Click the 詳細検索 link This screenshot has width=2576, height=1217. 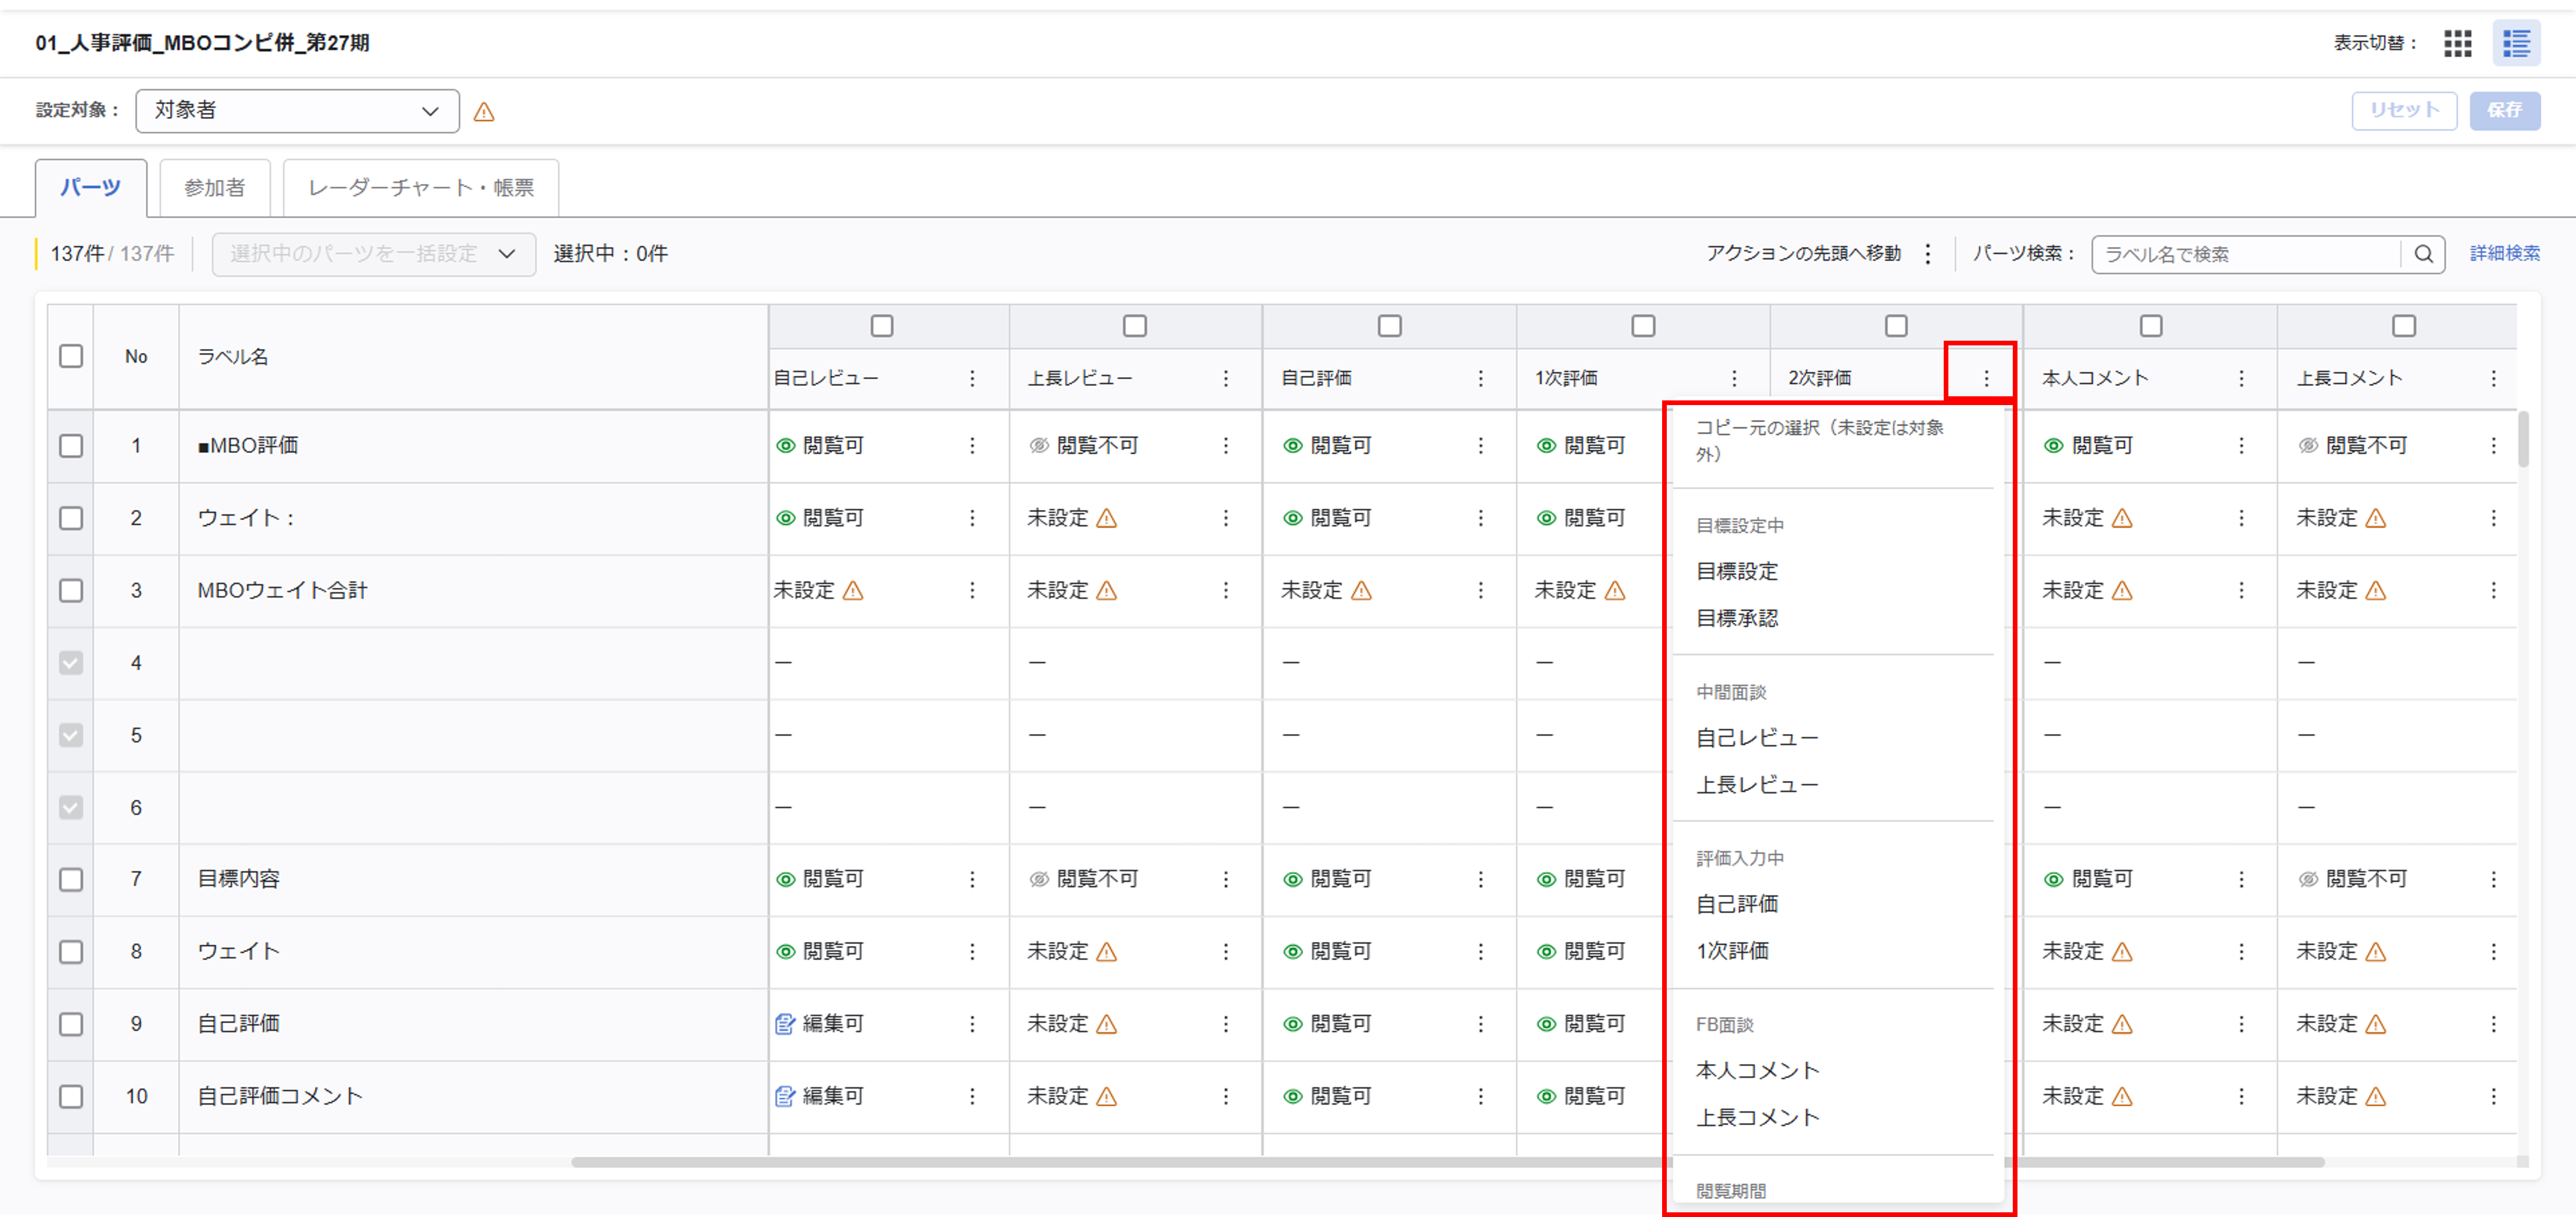[2504, 254]
